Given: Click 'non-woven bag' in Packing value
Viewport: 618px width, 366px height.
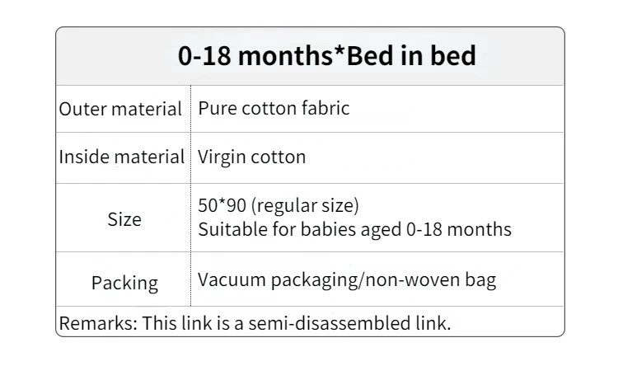Looking at the screenshot, I should tap(431, 279).
